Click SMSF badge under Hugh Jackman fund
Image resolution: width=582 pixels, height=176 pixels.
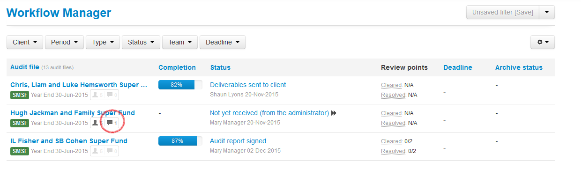[x=20, y=123]
